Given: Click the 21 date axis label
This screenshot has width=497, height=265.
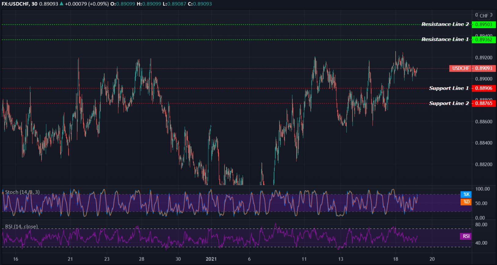Looking at the screenshot, I should [x=70, y=259].
